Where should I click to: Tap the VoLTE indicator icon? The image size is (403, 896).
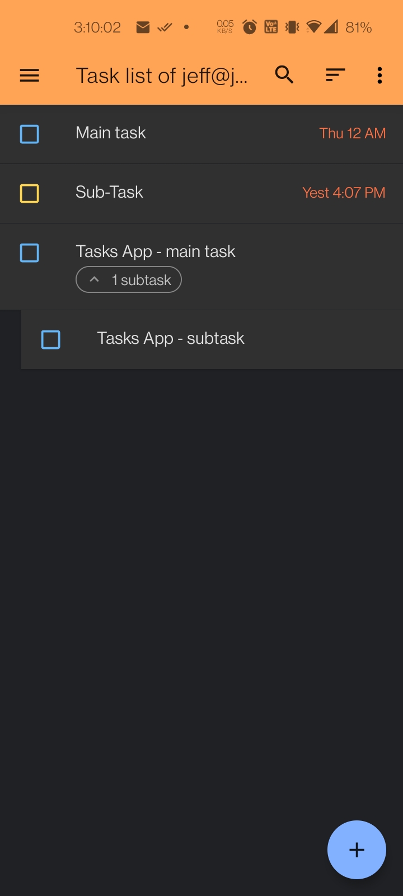pos(270,26)
